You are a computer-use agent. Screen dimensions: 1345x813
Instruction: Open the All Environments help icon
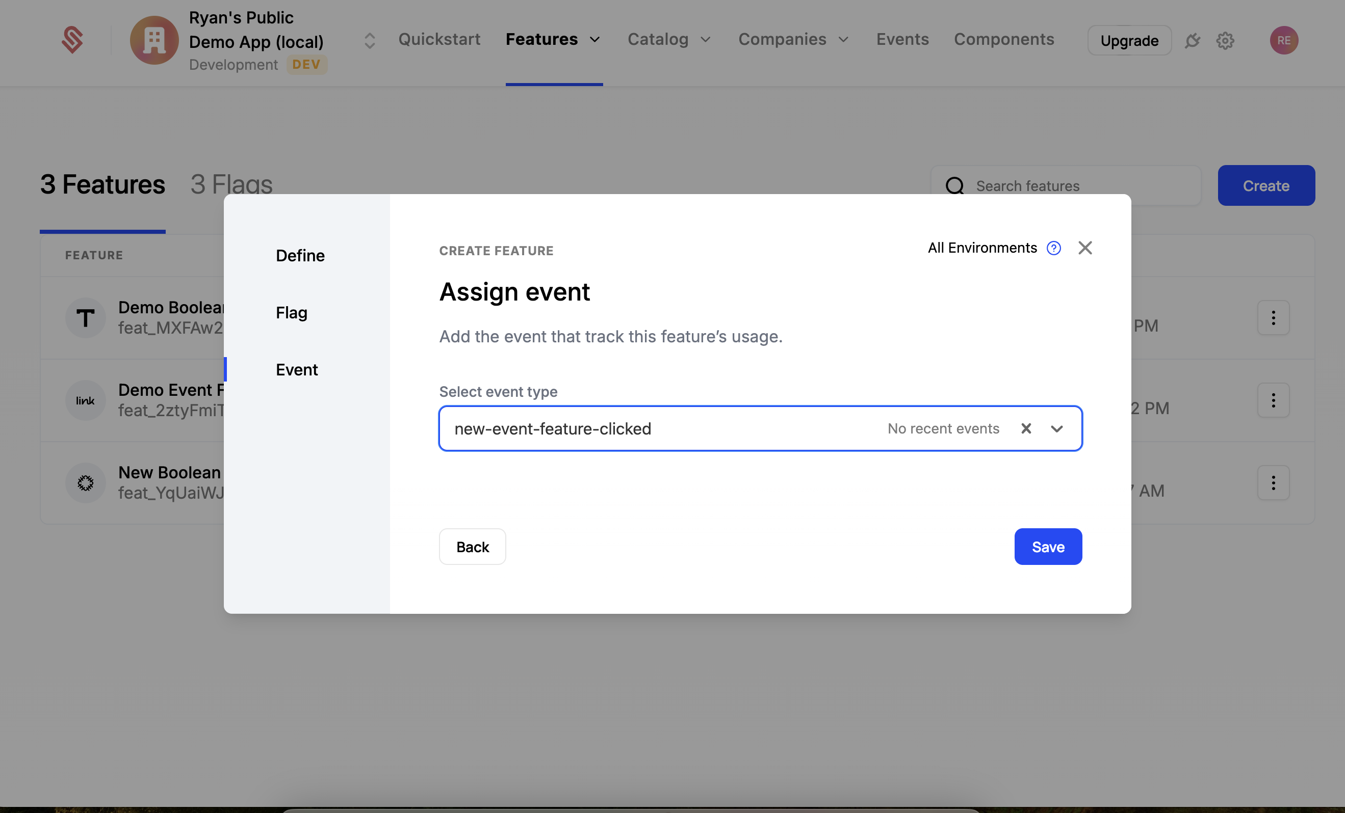tap(1053, 248)
